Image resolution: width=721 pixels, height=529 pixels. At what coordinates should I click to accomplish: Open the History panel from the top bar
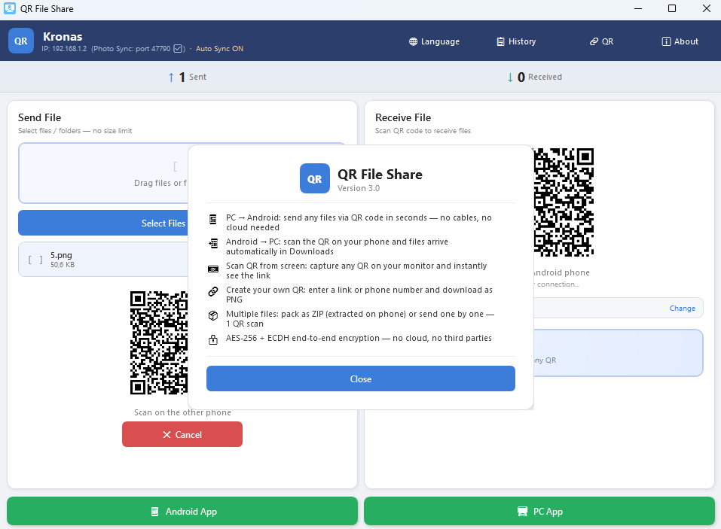tap(515, 41)
